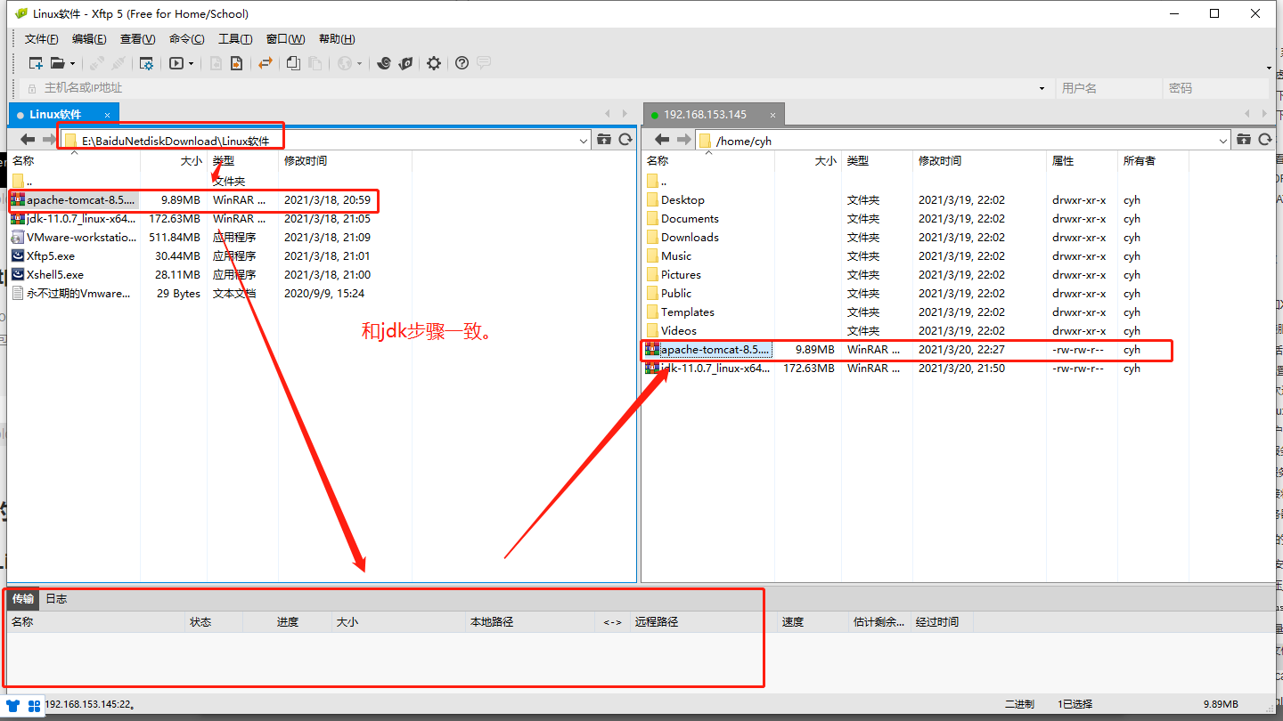Click the home folder icon on local panel
This screenshot has width=1283, height=721.
point(605,139)
